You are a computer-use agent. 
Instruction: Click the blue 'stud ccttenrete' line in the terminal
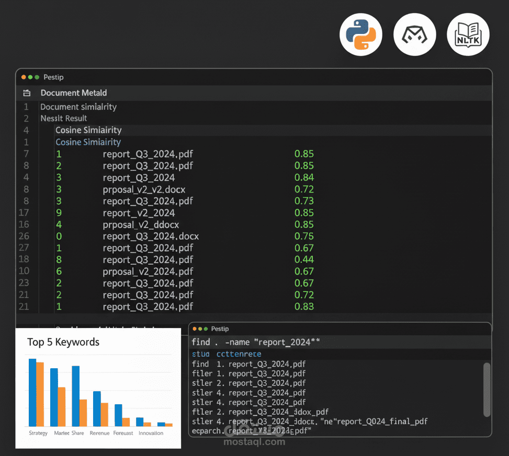pyautogui.click(x=227, y=354)
